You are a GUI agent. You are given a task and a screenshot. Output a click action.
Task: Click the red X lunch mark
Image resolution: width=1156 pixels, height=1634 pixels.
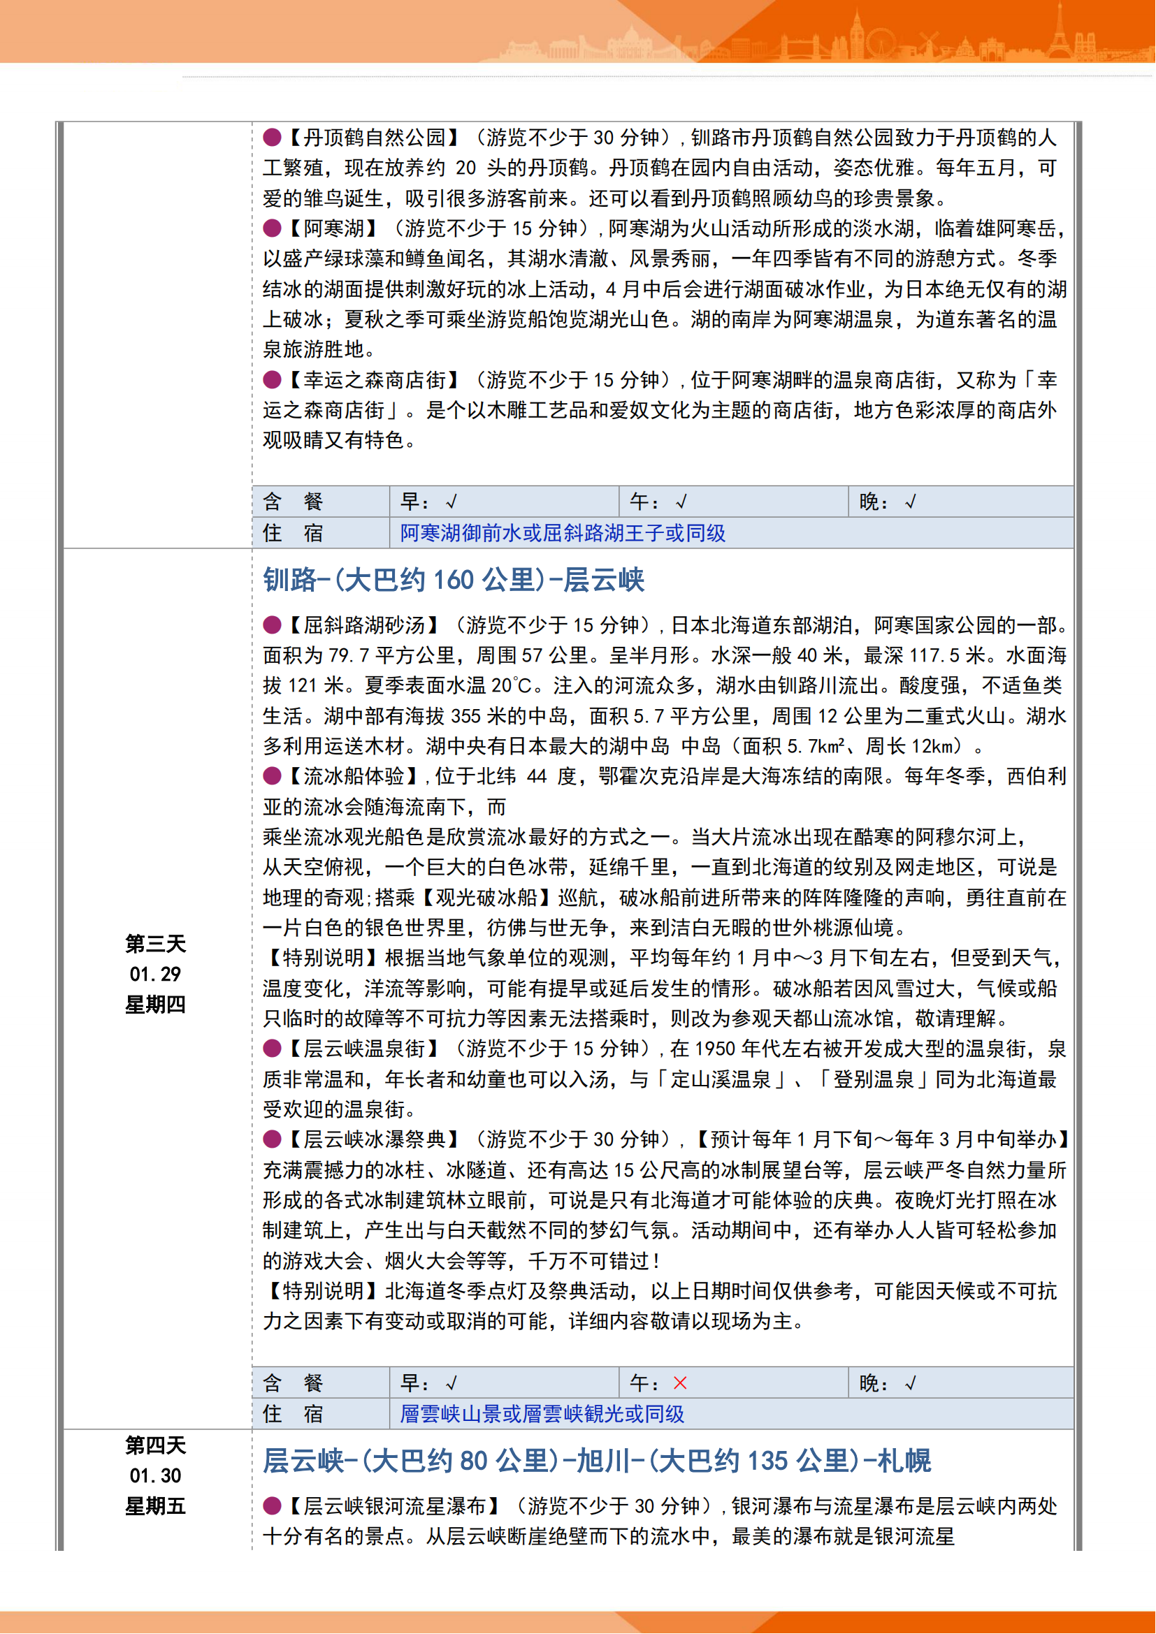(680, 1383)
